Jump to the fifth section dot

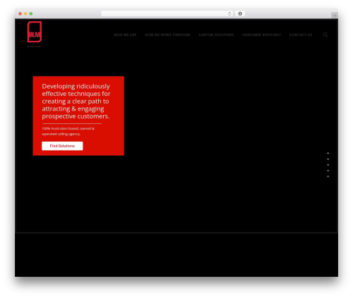[328, 176]
